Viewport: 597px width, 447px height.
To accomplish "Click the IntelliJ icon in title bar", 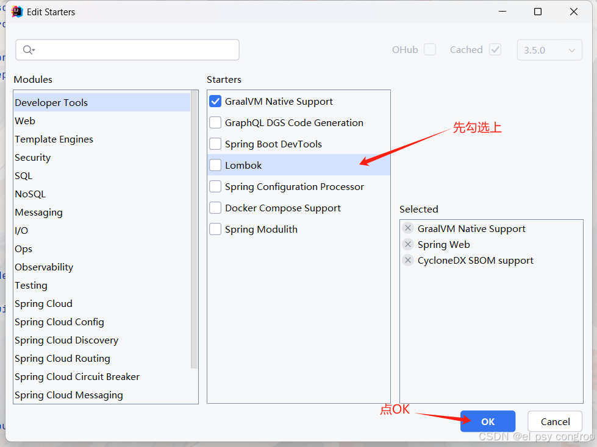I will coord(17,12).
